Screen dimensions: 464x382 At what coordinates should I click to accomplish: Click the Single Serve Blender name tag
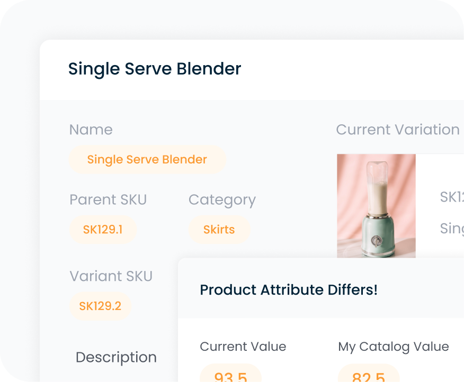tap(147, 159)
